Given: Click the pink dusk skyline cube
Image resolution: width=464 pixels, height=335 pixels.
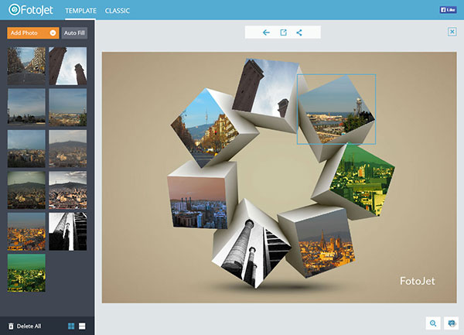Looking at the screenshot, I should pyautogui.click(x=197, y=202).
